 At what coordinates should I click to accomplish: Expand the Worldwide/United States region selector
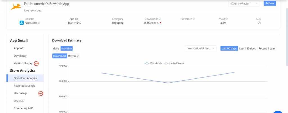click(201, 48)
